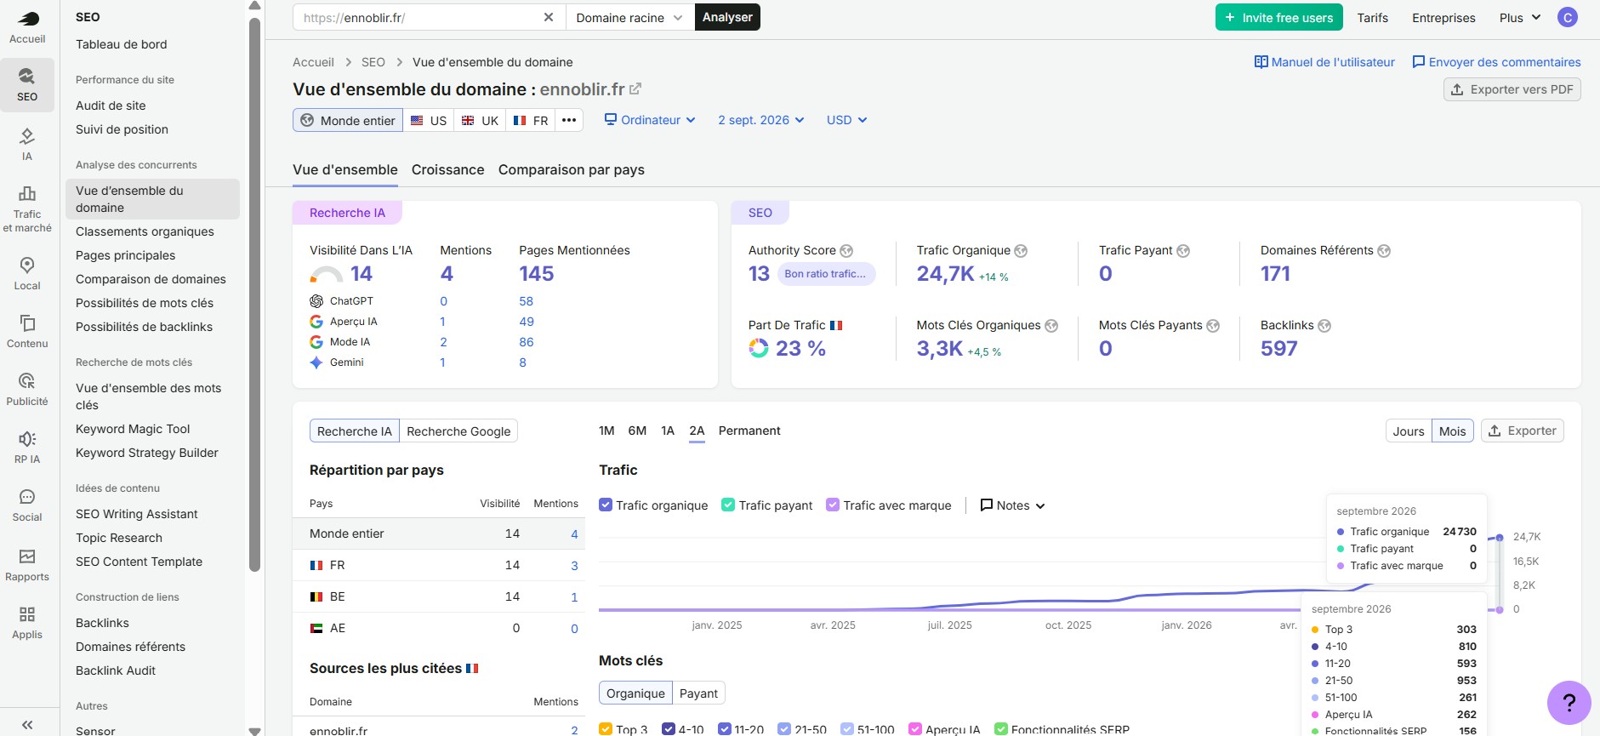Open the help question mark bubble
The height and width of the screenshot is (736, 1600).
(x=1569, y=703)
